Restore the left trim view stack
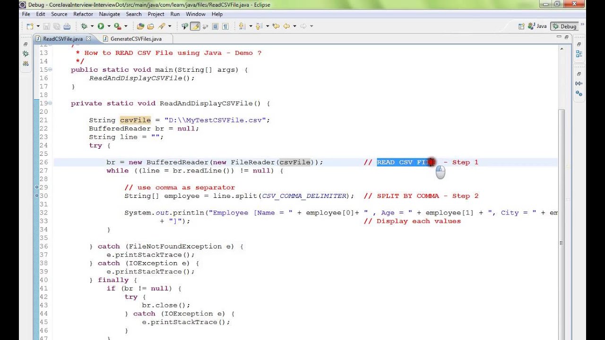Screen dimensions: 605x340 coord(26,44)
